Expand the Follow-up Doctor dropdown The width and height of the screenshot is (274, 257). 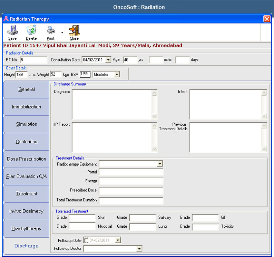coord(139,249)
